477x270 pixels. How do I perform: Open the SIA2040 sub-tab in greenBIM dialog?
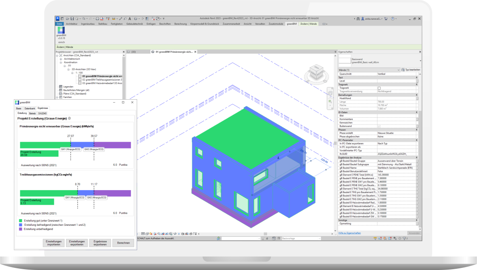[x=42, y=114]
